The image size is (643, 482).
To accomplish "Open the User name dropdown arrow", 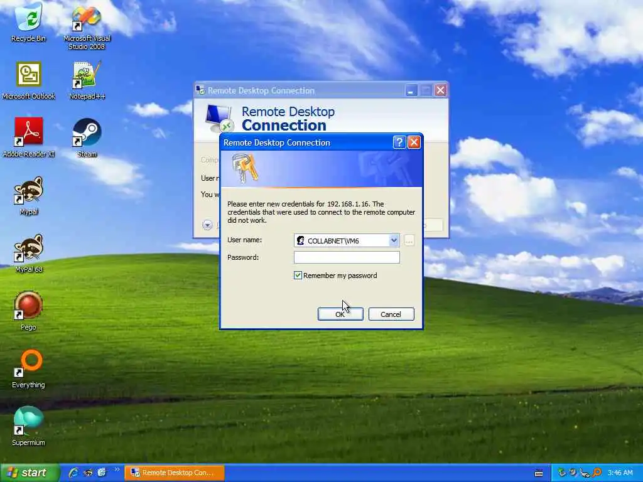I will click(394, 240).
